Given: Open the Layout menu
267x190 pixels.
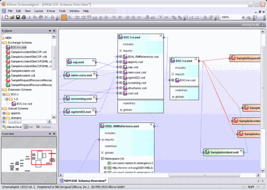Looking at the screenshot, I should pyautogui.click(x=39, y=11).
